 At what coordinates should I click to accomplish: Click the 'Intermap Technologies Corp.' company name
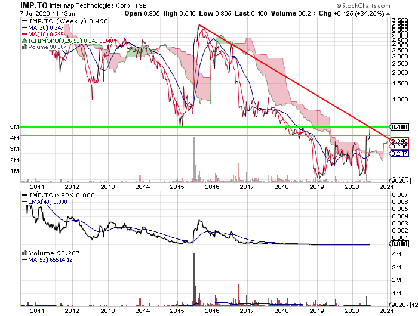click(x=91, y=5)
